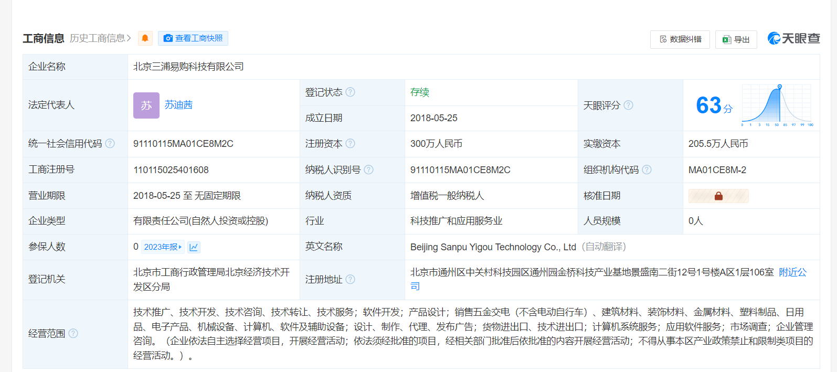Click organization code MA01CE8M-2
This screenshot has height=372, width=837.
click(x=717, y=170)
